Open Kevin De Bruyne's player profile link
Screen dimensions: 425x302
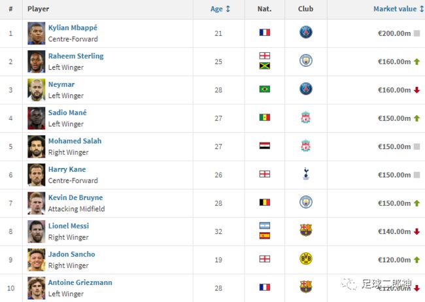point(75,197)
